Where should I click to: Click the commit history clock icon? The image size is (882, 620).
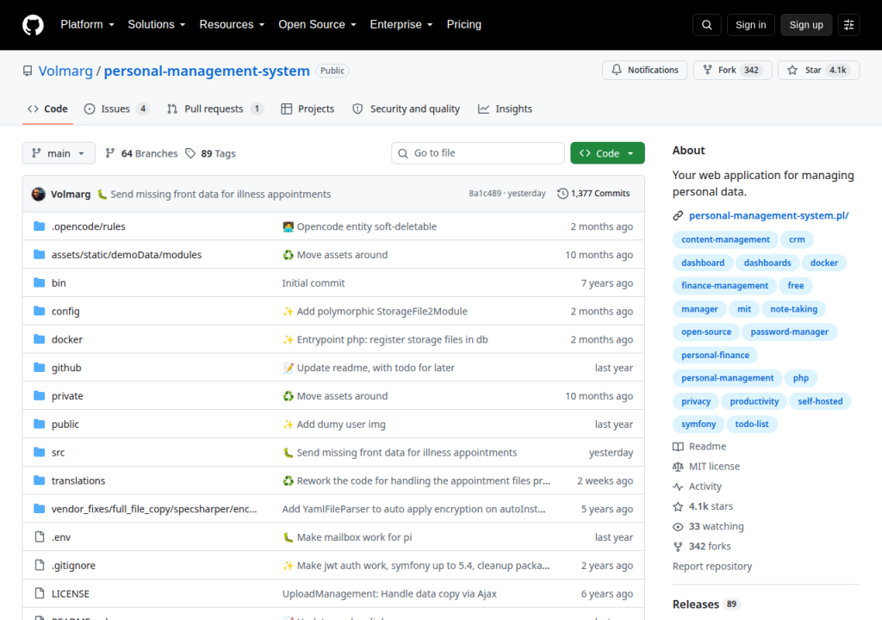[562, 194]
